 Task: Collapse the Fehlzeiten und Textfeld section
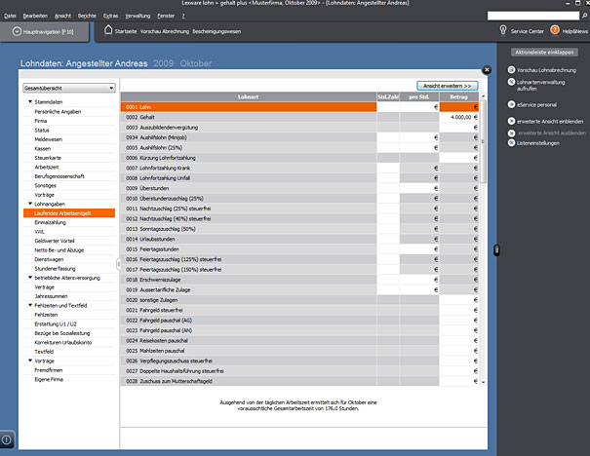click(30, 306)
